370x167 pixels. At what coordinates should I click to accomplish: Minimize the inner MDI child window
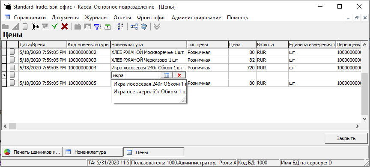(x=349, y=18)
